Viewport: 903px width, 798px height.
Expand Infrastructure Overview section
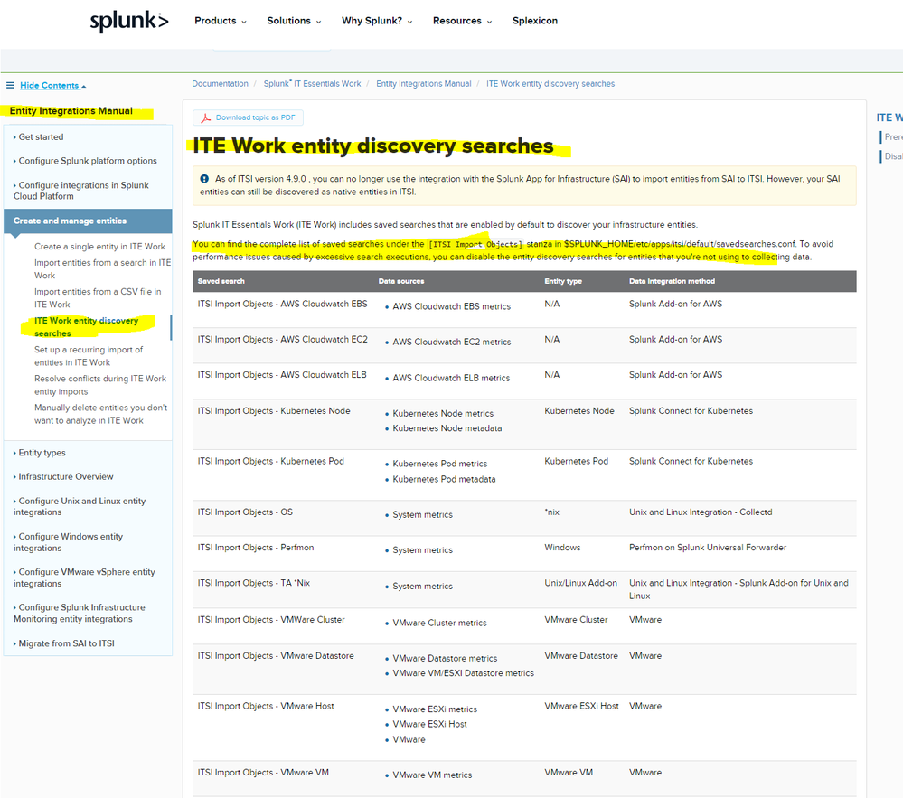[x=63, y=477]
